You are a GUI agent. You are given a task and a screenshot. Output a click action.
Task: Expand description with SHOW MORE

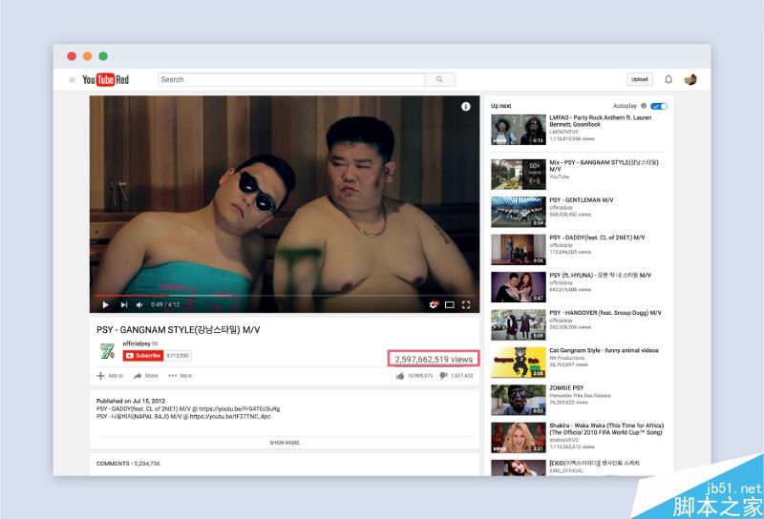(285, 443)
